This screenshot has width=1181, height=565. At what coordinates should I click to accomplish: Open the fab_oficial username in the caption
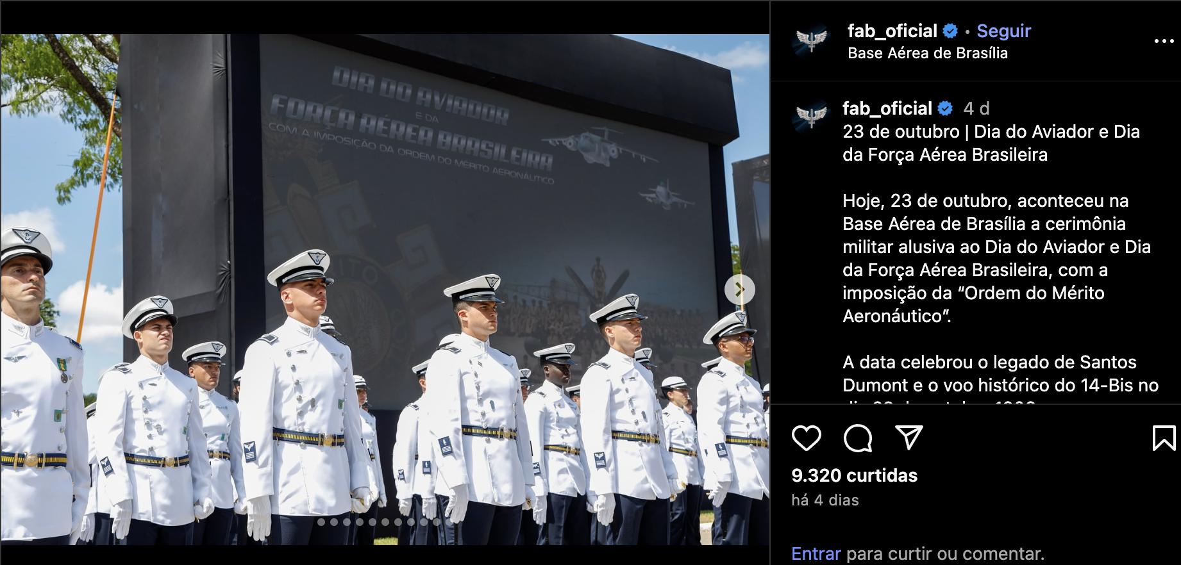pyautogui.click(x=887, y=108)
